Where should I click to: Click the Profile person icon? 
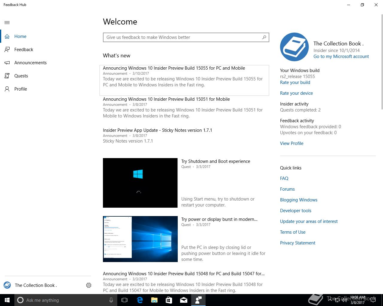7,89
